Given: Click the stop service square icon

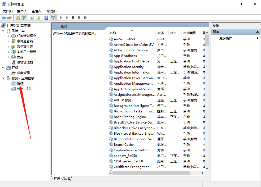Looking at the screenshot, I should (x=73, y=18).
